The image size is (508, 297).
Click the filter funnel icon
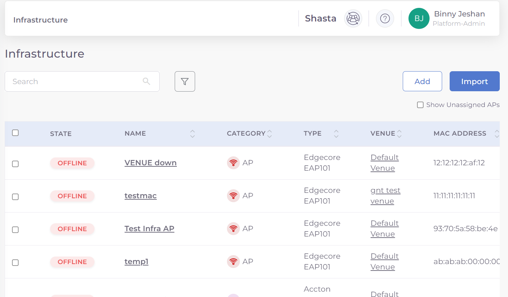[185, 82]
